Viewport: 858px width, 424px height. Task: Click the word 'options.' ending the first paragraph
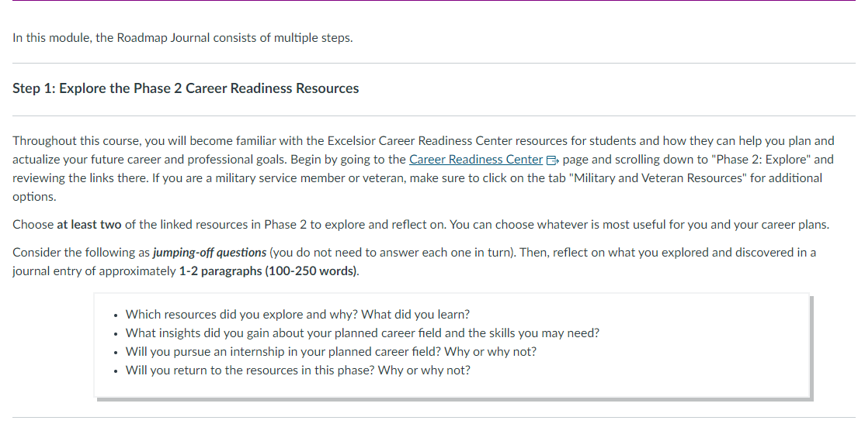pos(34,197)
